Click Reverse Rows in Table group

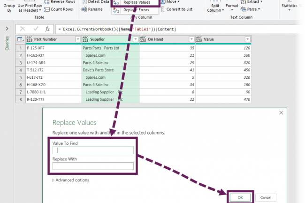(x=60, y=2)
